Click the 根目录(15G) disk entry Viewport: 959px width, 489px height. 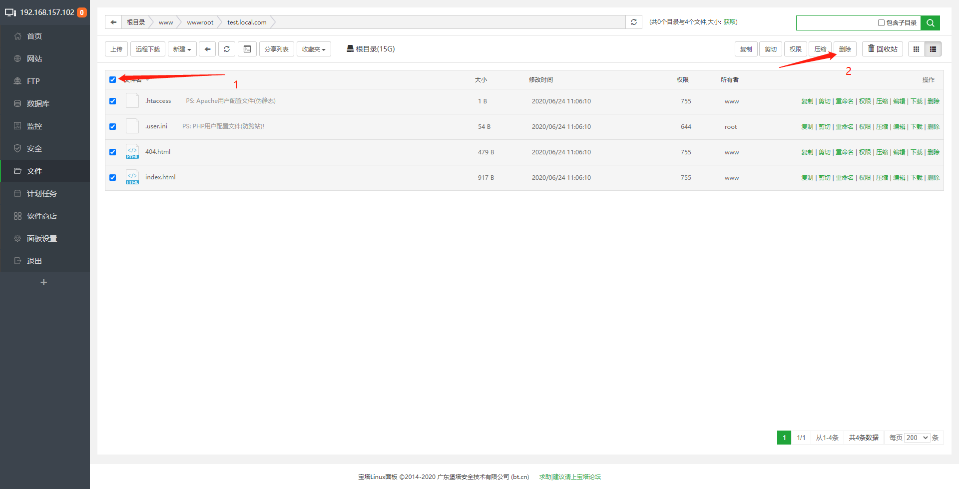coord(371,49)
